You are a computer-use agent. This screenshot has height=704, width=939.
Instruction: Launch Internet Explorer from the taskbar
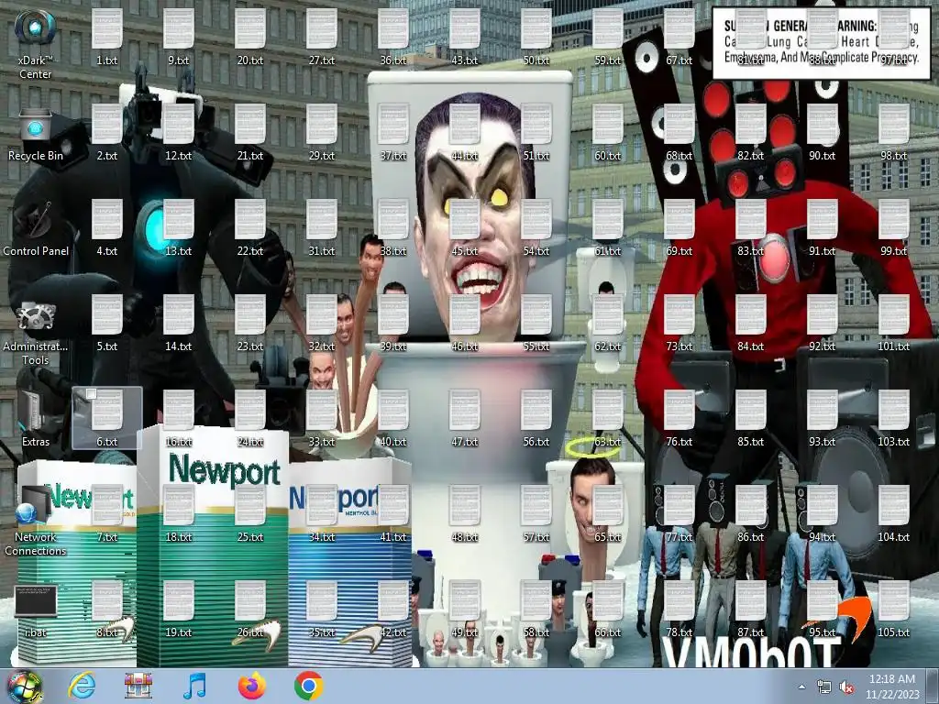click(82, 686)
